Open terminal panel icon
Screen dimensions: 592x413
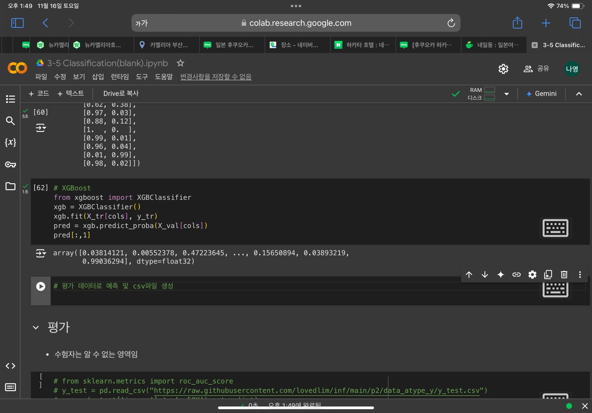pyautogui.click(x=10, y=387)
